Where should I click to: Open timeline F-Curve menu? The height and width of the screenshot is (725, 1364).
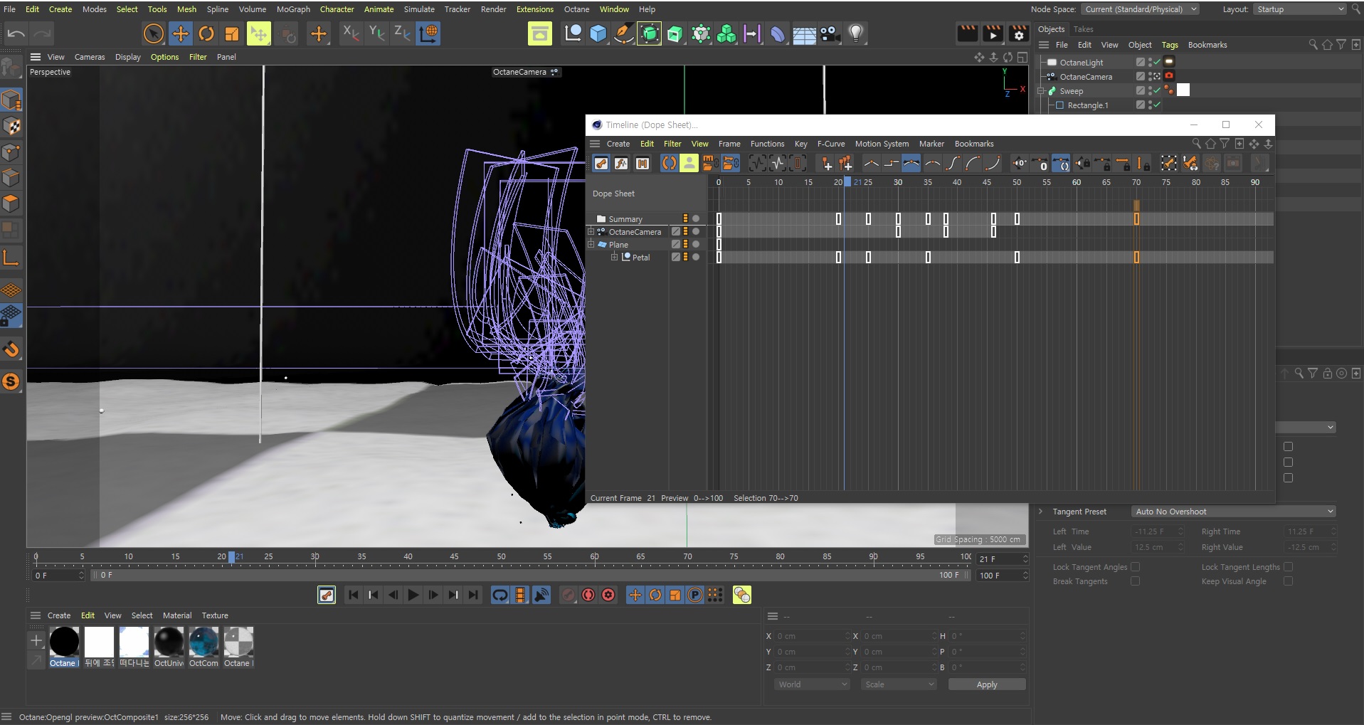(x=831, y=144)
